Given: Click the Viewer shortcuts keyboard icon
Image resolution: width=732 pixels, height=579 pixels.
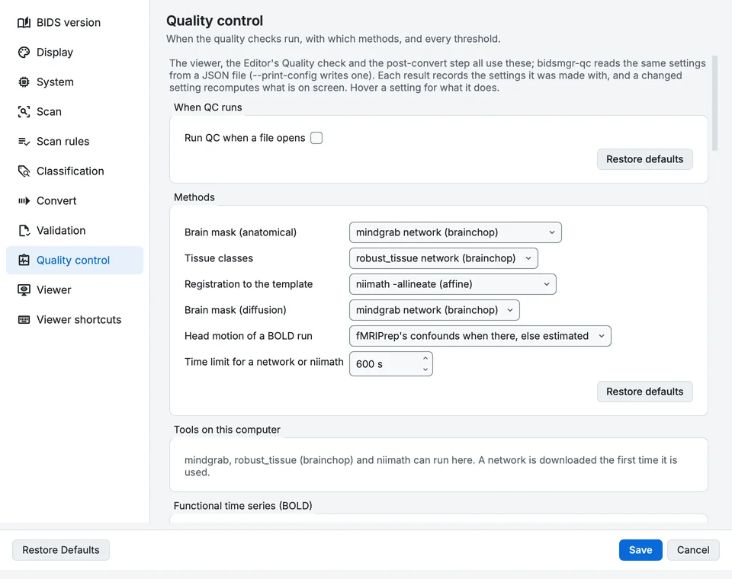Looking at the screenshot, I should click(24, 320).
